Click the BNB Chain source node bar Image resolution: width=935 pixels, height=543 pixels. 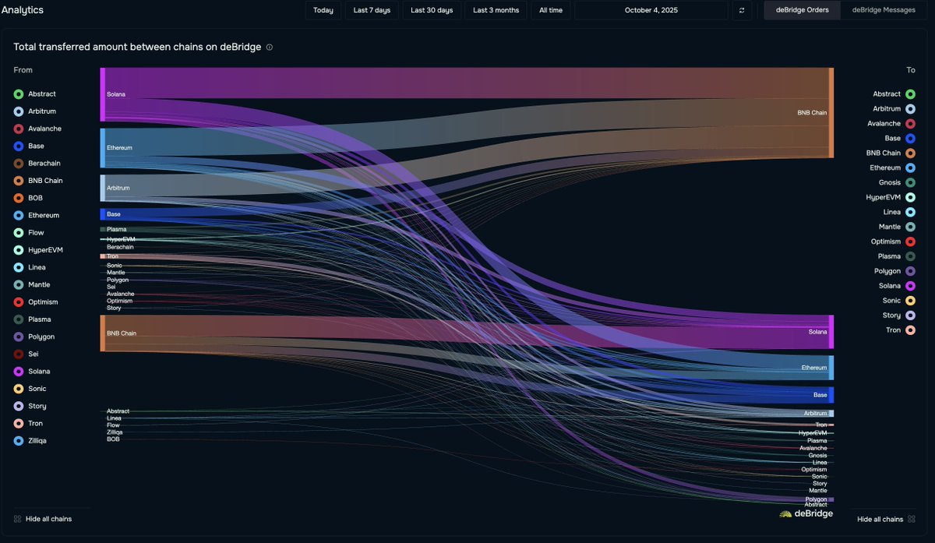(x=102, y=333)
